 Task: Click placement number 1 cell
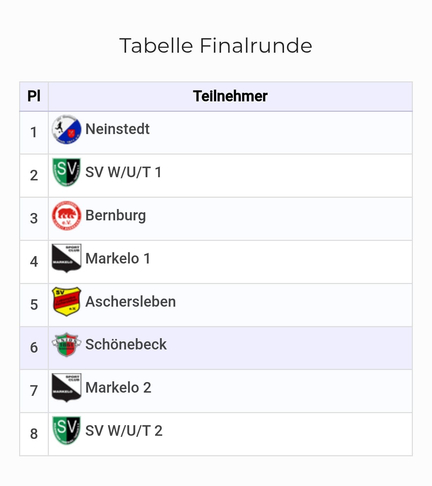pyautogui.click(x=34, y=133)
